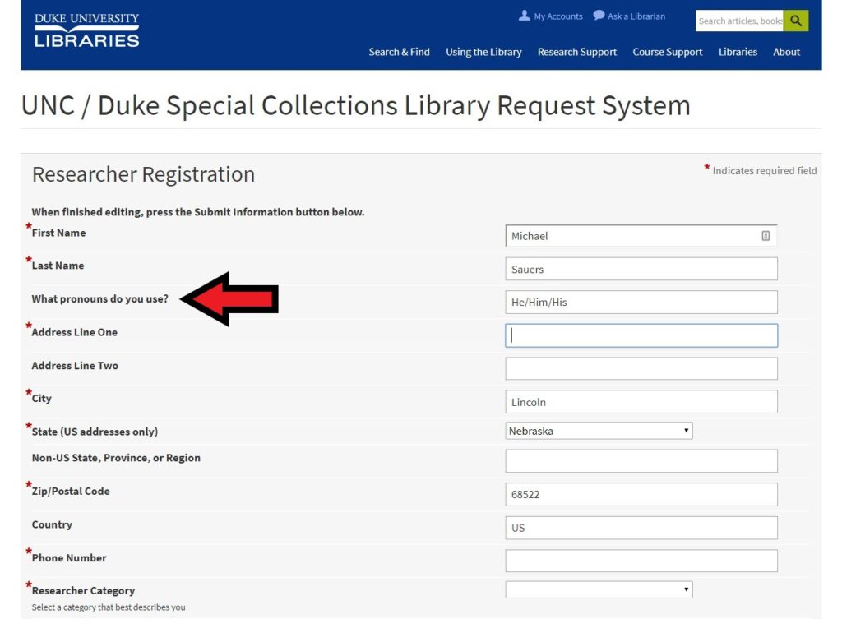Click the 'Last Name' field label
This screenshot has height=619, width=842.
coord(58,266)
